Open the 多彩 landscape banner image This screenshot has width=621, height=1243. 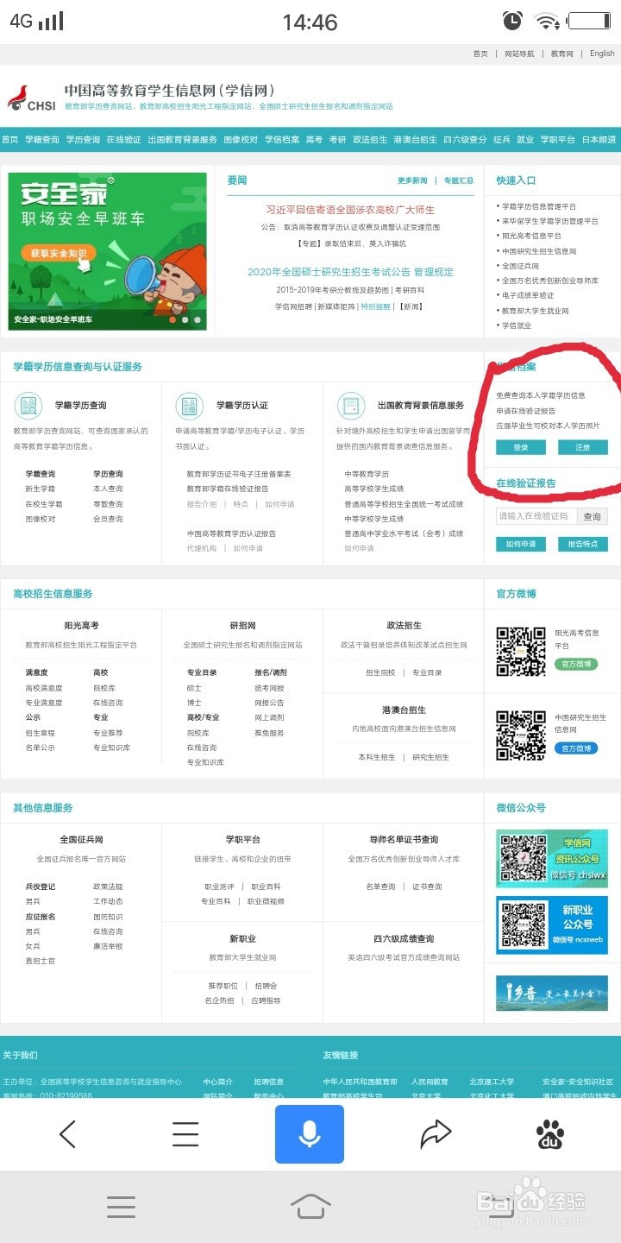(x=552, y=993)
